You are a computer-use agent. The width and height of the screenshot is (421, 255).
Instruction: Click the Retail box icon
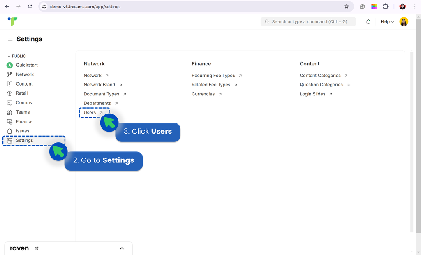click(9, 93)
